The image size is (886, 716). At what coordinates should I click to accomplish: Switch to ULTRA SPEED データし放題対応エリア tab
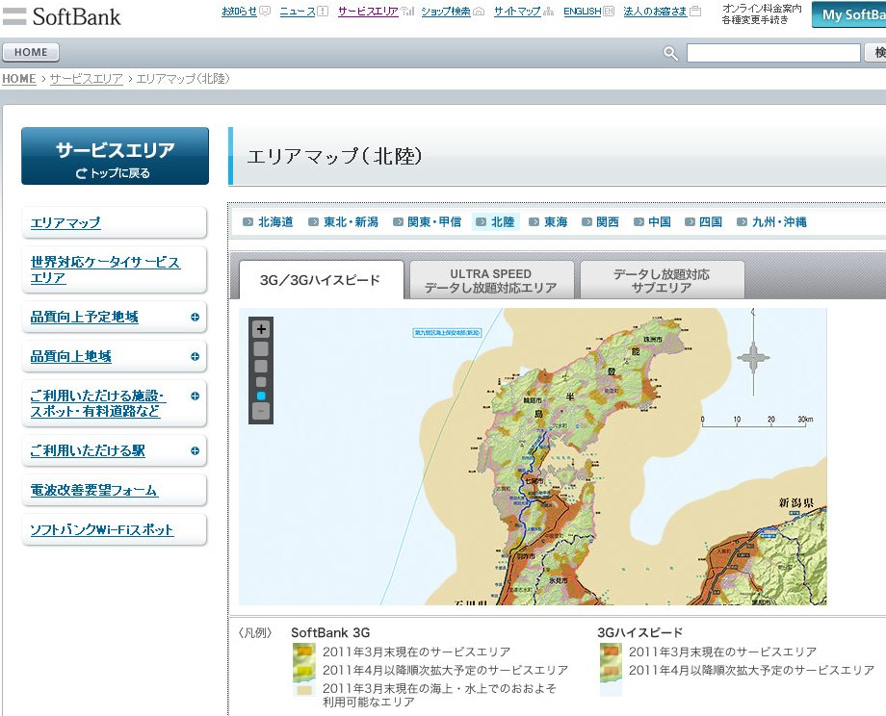click(x=491, y=280)
